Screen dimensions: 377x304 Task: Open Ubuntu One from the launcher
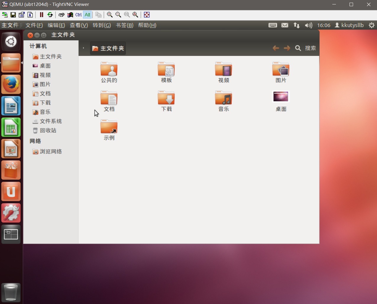coord(11,191)
